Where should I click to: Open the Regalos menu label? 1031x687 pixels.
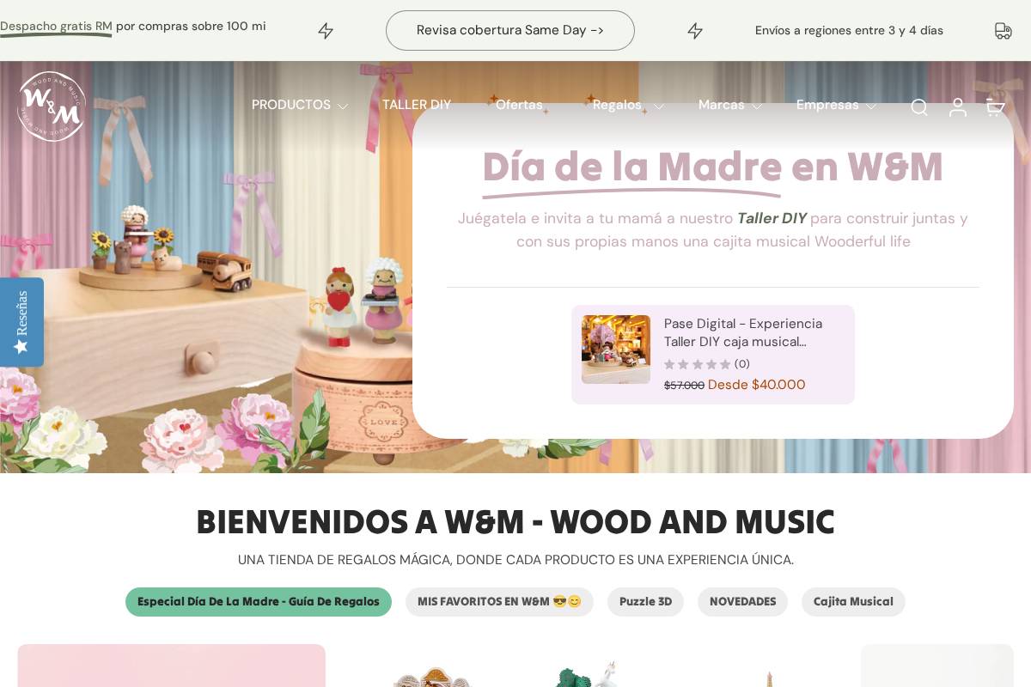coord(617,105)
